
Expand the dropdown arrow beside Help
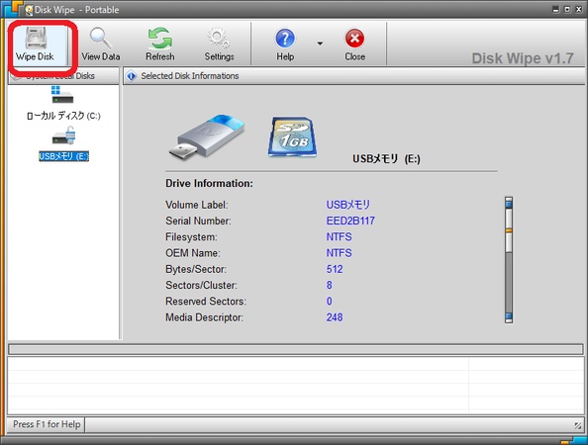[x=320, y=44]
